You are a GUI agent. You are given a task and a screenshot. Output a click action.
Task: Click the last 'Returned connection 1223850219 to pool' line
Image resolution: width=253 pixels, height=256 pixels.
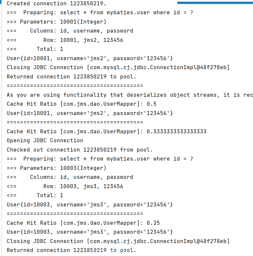pyautogui.click(x=71, y=250)
